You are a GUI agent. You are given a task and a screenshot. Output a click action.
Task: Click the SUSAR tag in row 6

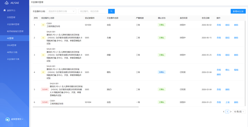(45, 102)
